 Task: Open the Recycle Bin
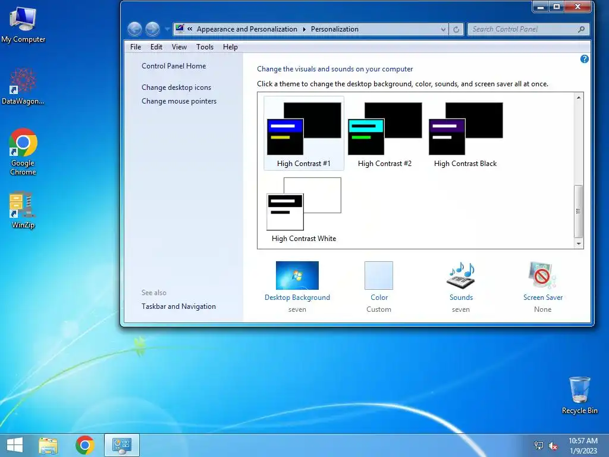click(579, 395)
